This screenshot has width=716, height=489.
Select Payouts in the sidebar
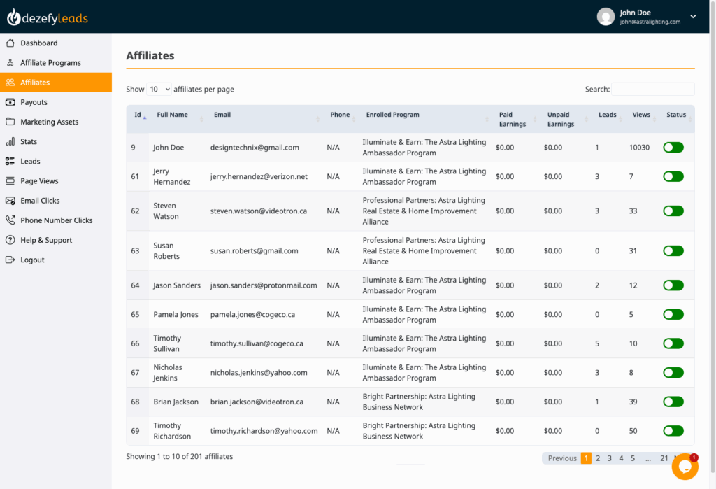click(x=56, y=102)
